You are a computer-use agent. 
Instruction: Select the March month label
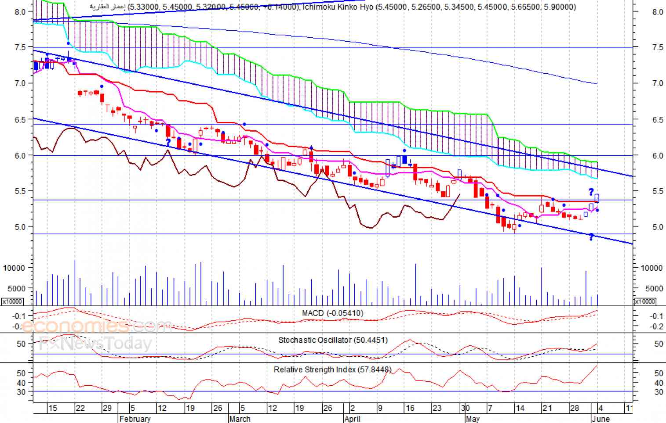tap(240, 419)
